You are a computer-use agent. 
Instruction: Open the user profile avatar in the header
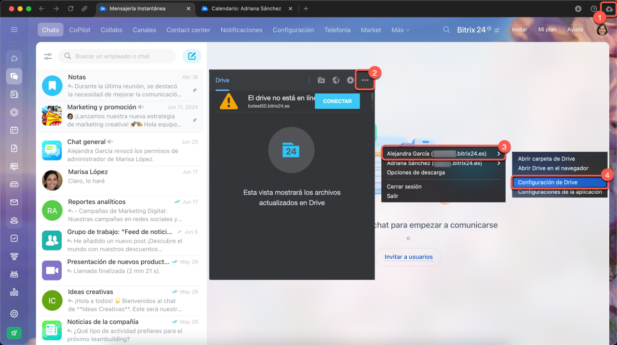(603, 30)
